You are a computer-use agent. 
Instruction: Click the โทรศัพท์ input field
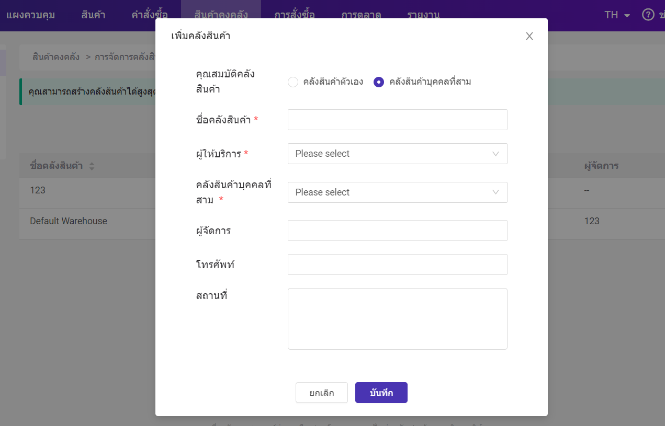tap(397, 264)
